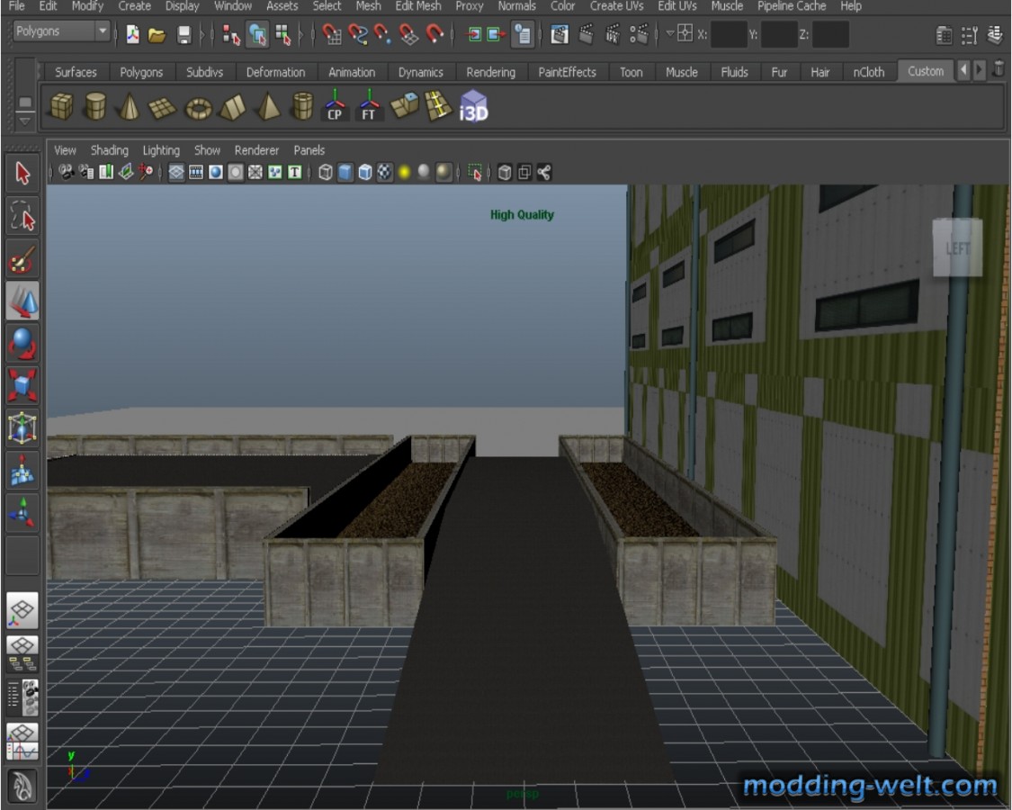The image size is (1012, 810).
Task: Click the Y coordinate input field
Action: (779, 34)
